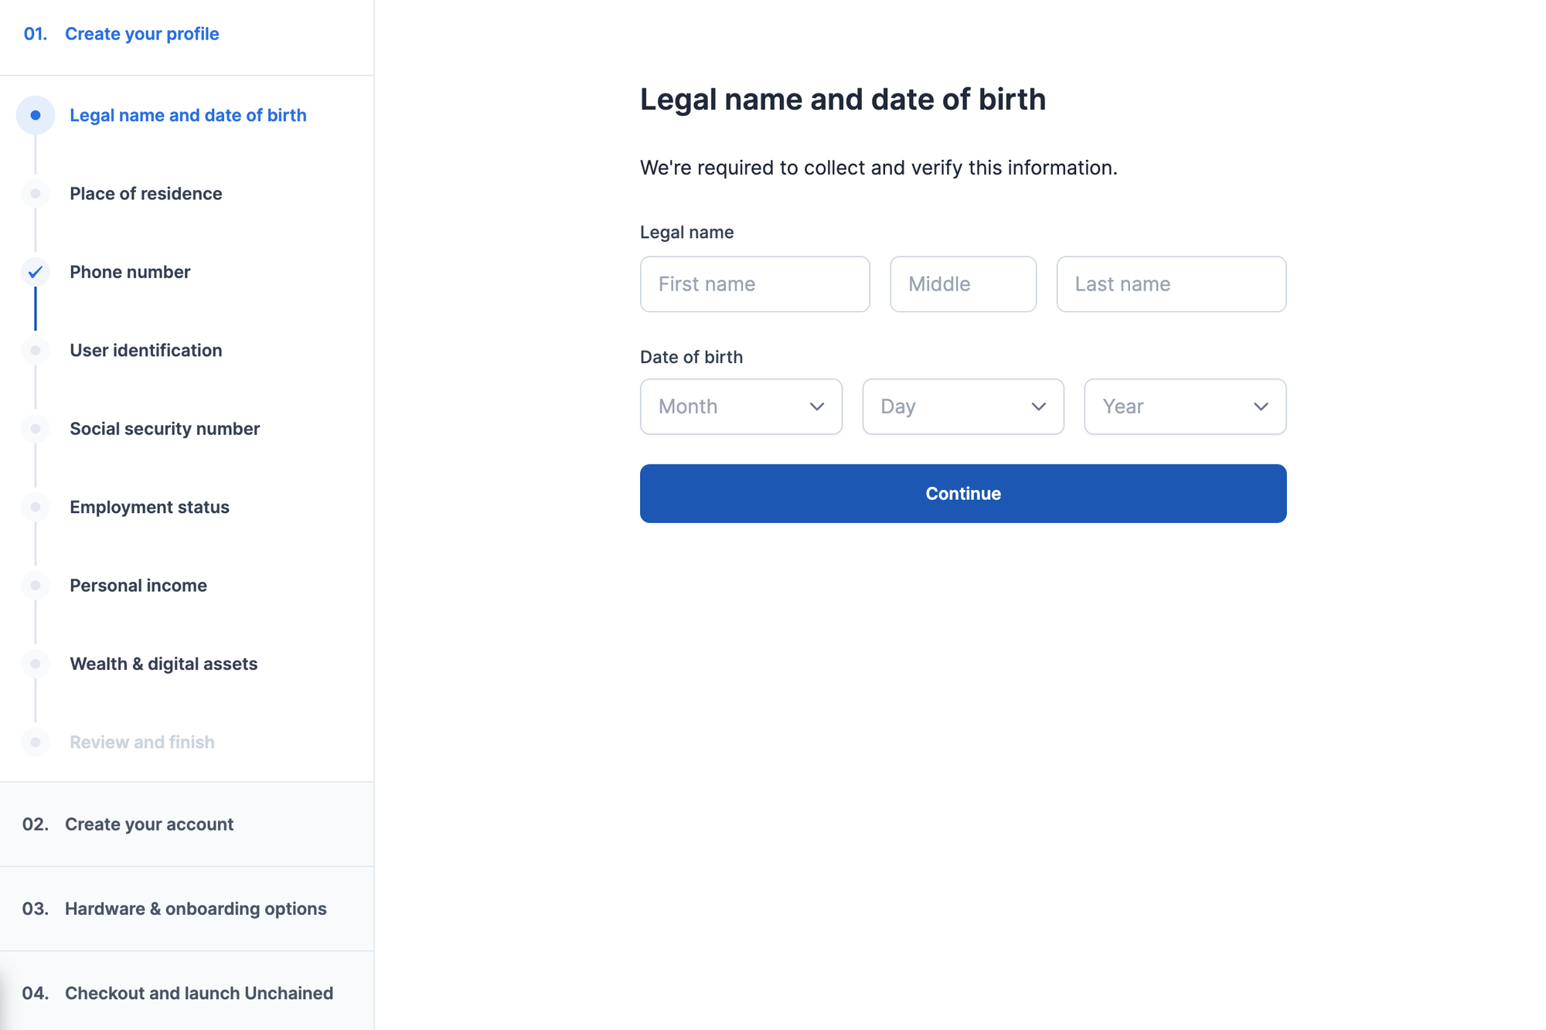
Task: Click the Middle name field
Action: pyautogui.click(x=962, y=284)
